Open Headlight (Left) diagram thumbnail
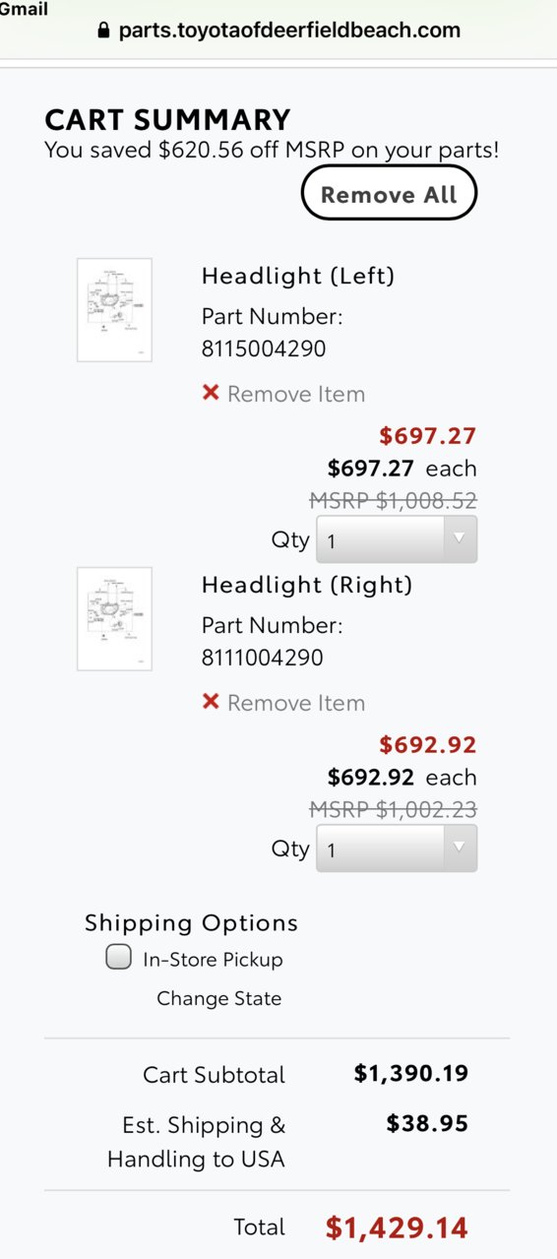 (x=114, y=310)
